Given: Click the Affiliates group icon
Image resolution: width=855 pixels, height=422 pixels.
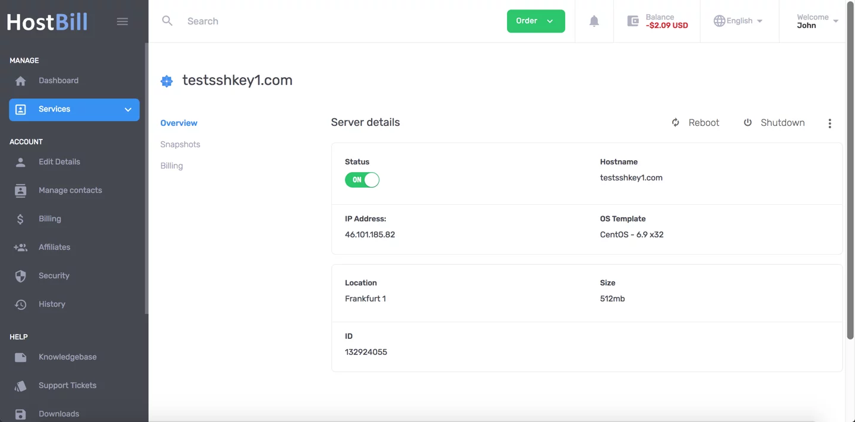Looking at the screenshot, I should pos(21,248).
